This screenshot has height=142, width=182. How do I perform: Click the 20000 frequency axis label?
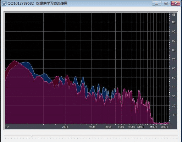(x=164, y=127)
